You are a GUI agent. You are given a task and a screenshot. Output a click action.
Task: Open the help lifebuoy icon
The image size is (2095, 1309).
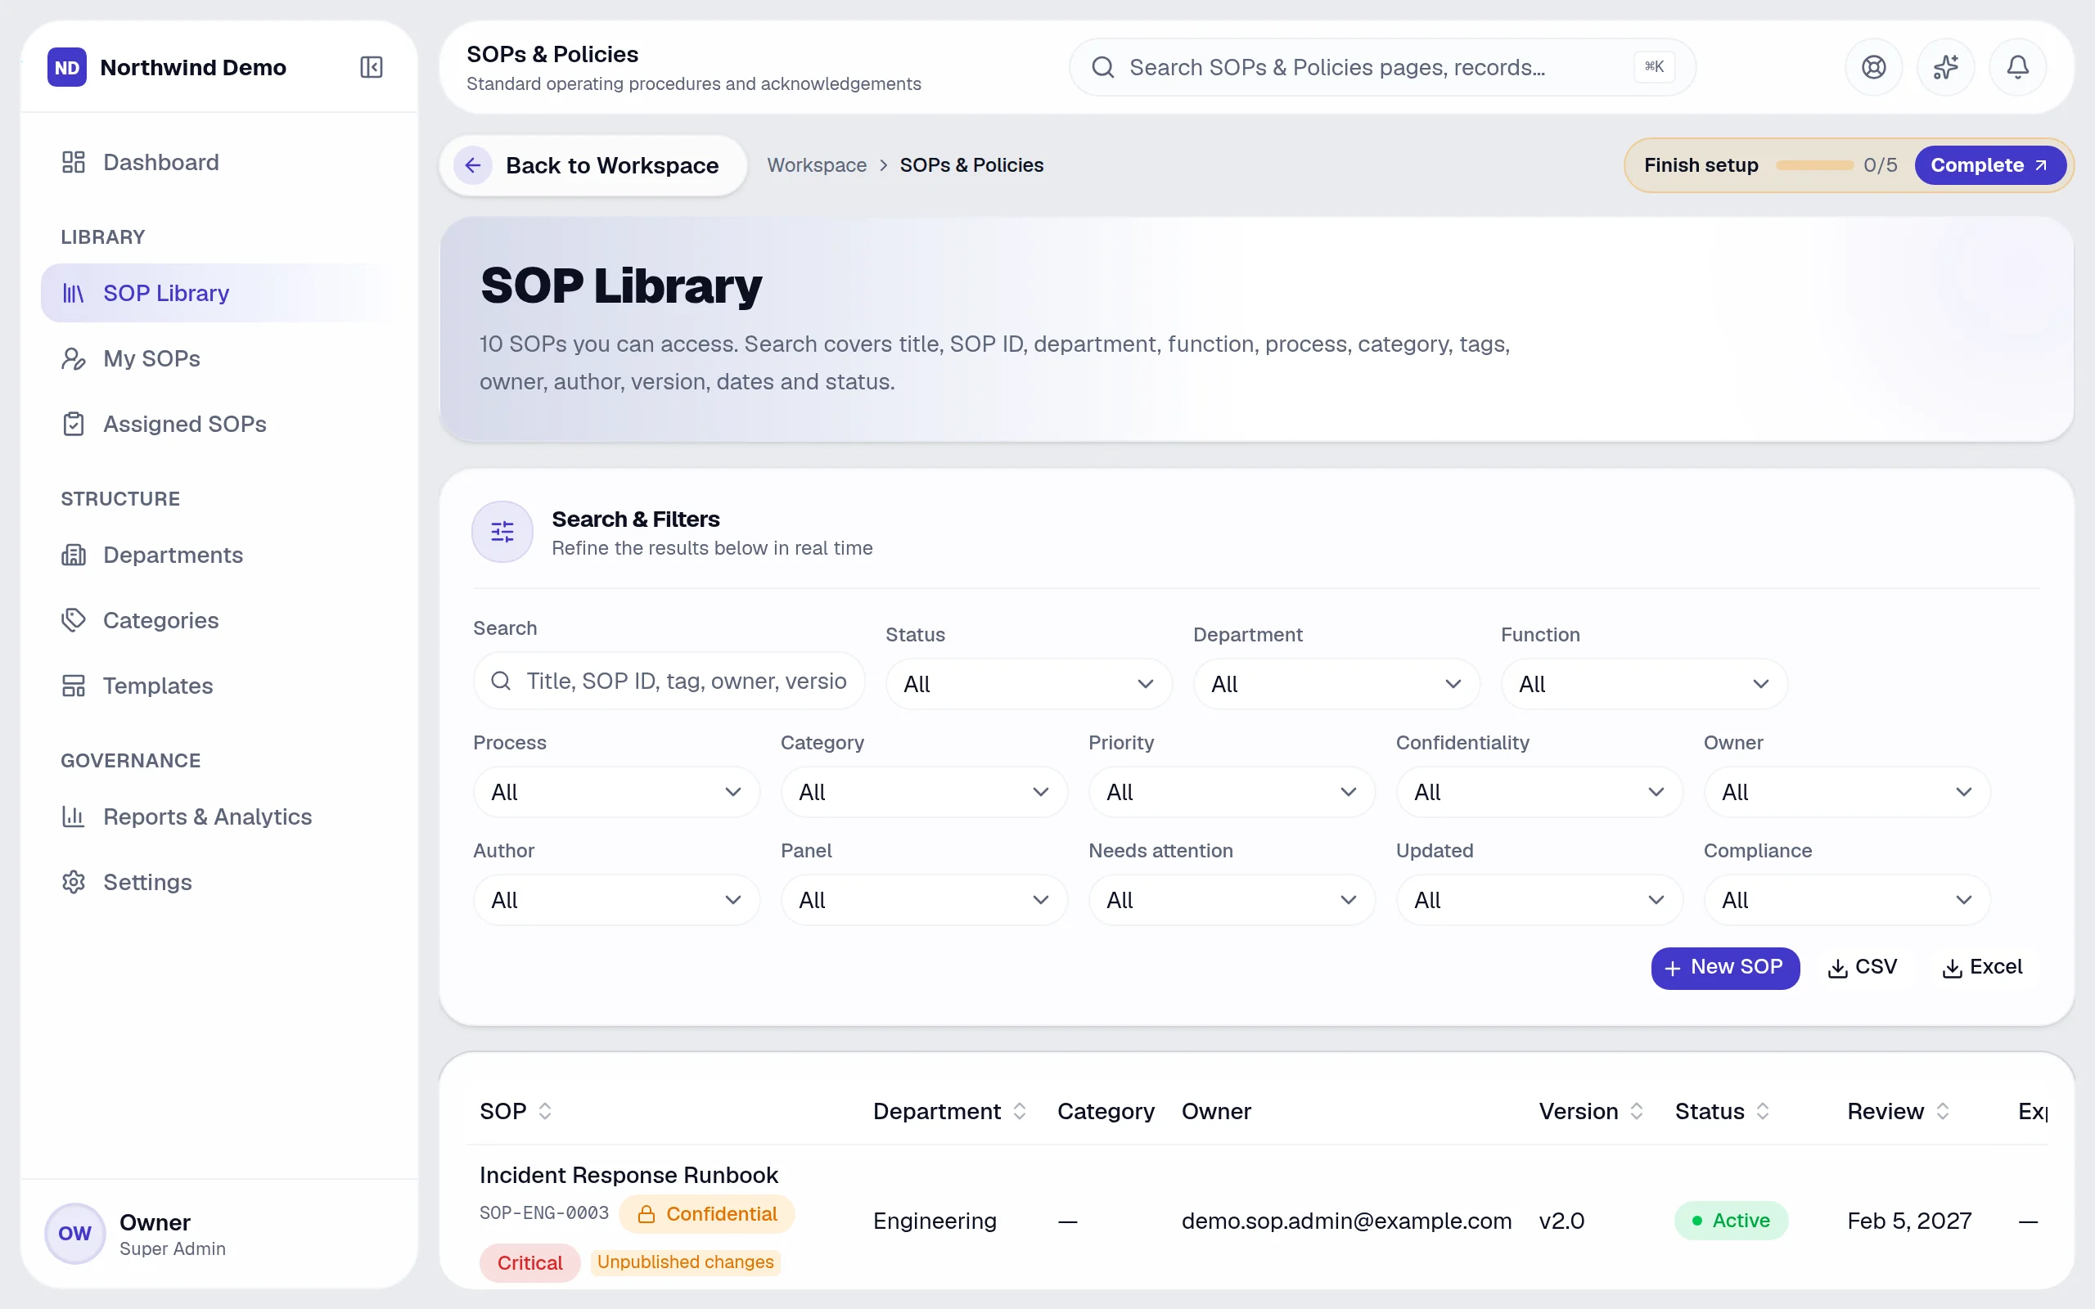click(x=1873, y=66)
